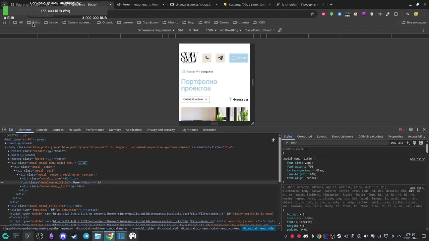
Task: Open OBS Studio from the taskbar
Action: pos(40,236)
